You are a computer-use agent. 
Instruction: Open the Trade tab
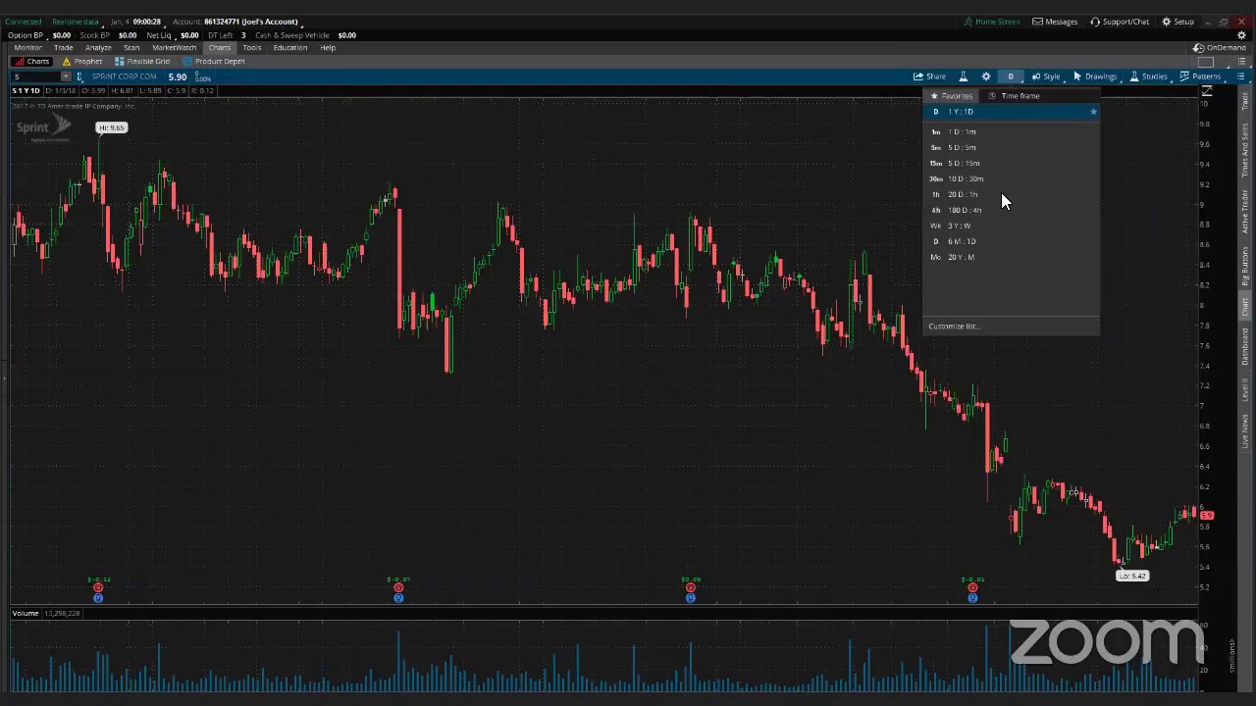coord(64,48)
